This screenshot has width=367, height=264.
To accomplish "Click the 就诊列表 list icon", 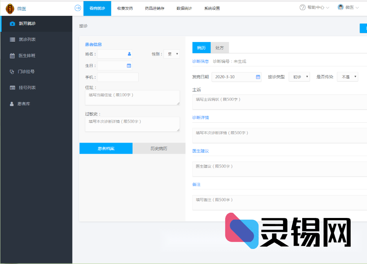I will (12, 40).
